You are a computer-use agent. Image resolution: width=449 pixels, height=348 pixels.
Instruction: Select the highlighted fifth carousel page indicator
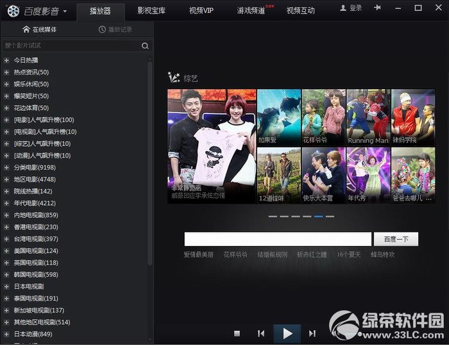(318, 217)
